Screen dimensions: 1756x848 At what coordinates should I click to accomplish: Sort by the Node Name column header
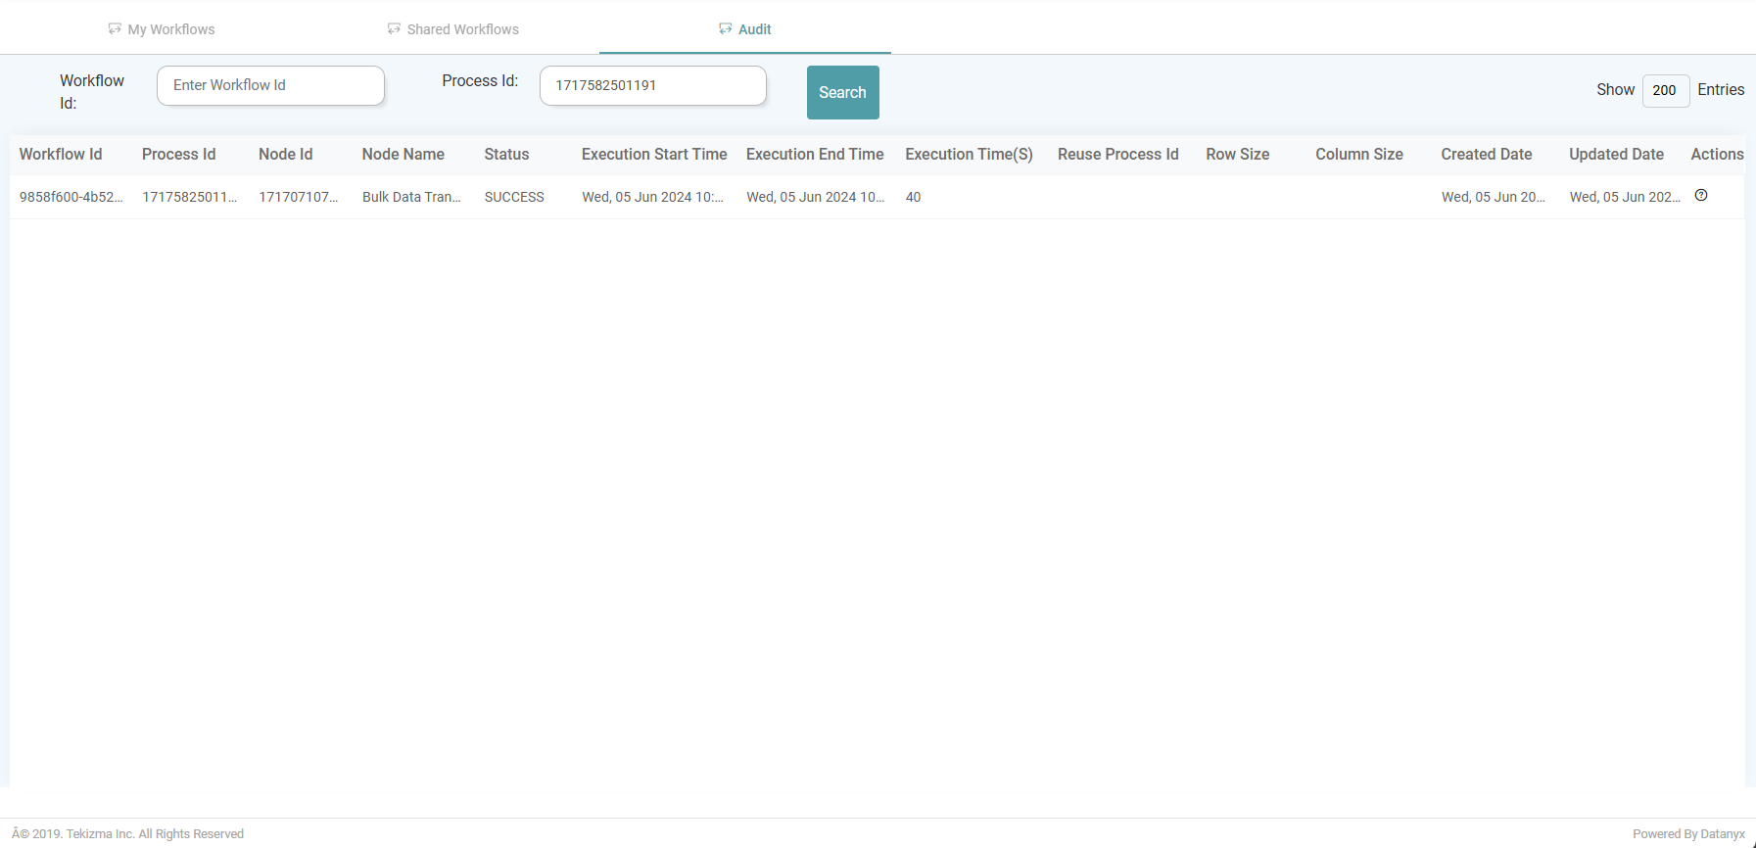pos(403,155)
